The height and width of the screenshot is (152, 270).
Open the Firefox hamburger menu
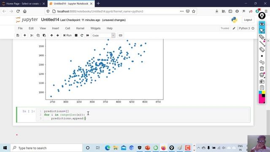[x=266, y=11]
